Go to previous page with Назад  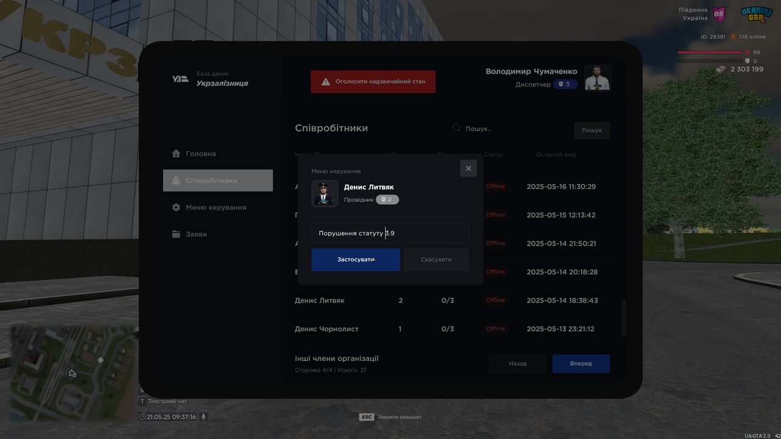coord(517,363)
